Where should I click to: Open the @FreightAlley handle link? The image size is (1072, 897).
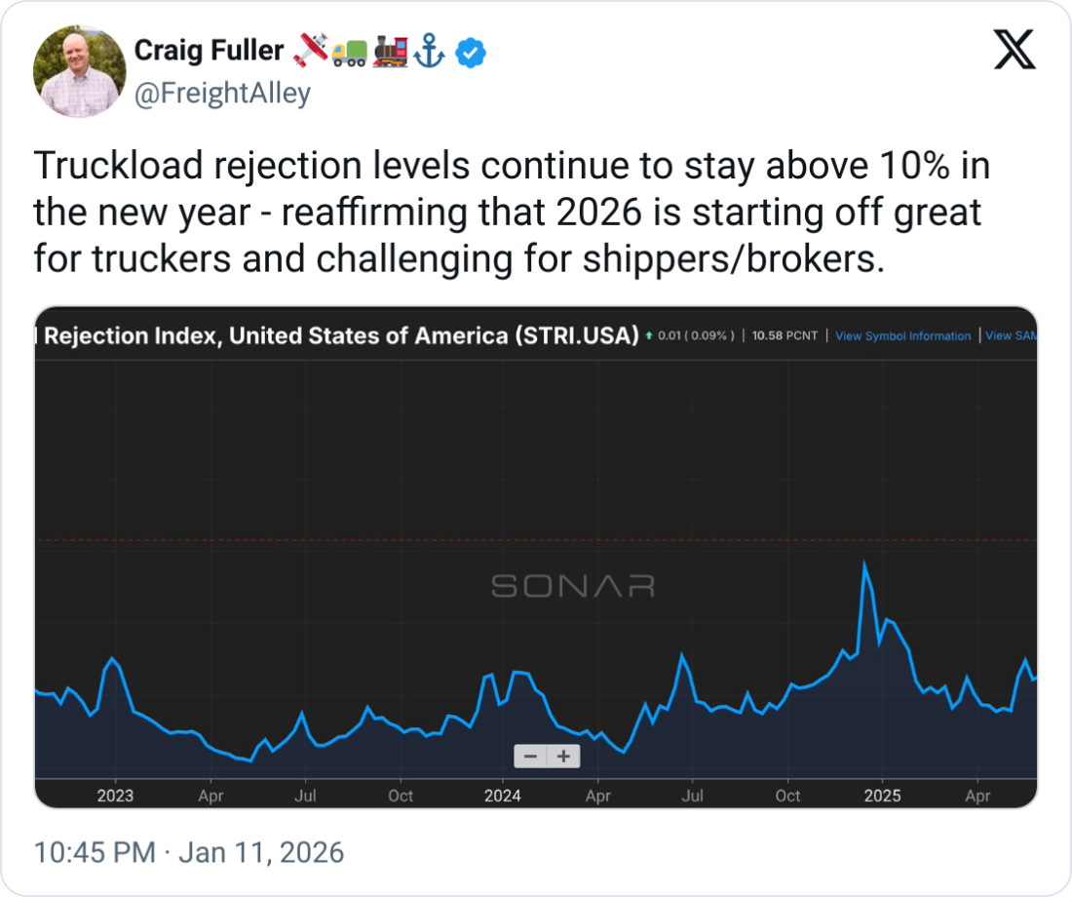pos(222,93)
